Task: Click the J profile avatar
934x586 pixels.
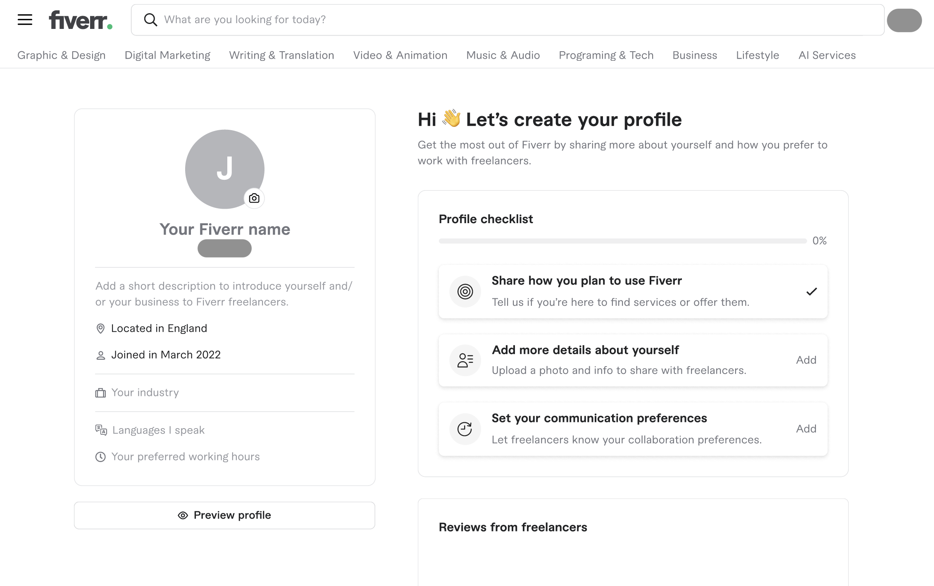Action: pyautogui.click(x=225, y=169)
